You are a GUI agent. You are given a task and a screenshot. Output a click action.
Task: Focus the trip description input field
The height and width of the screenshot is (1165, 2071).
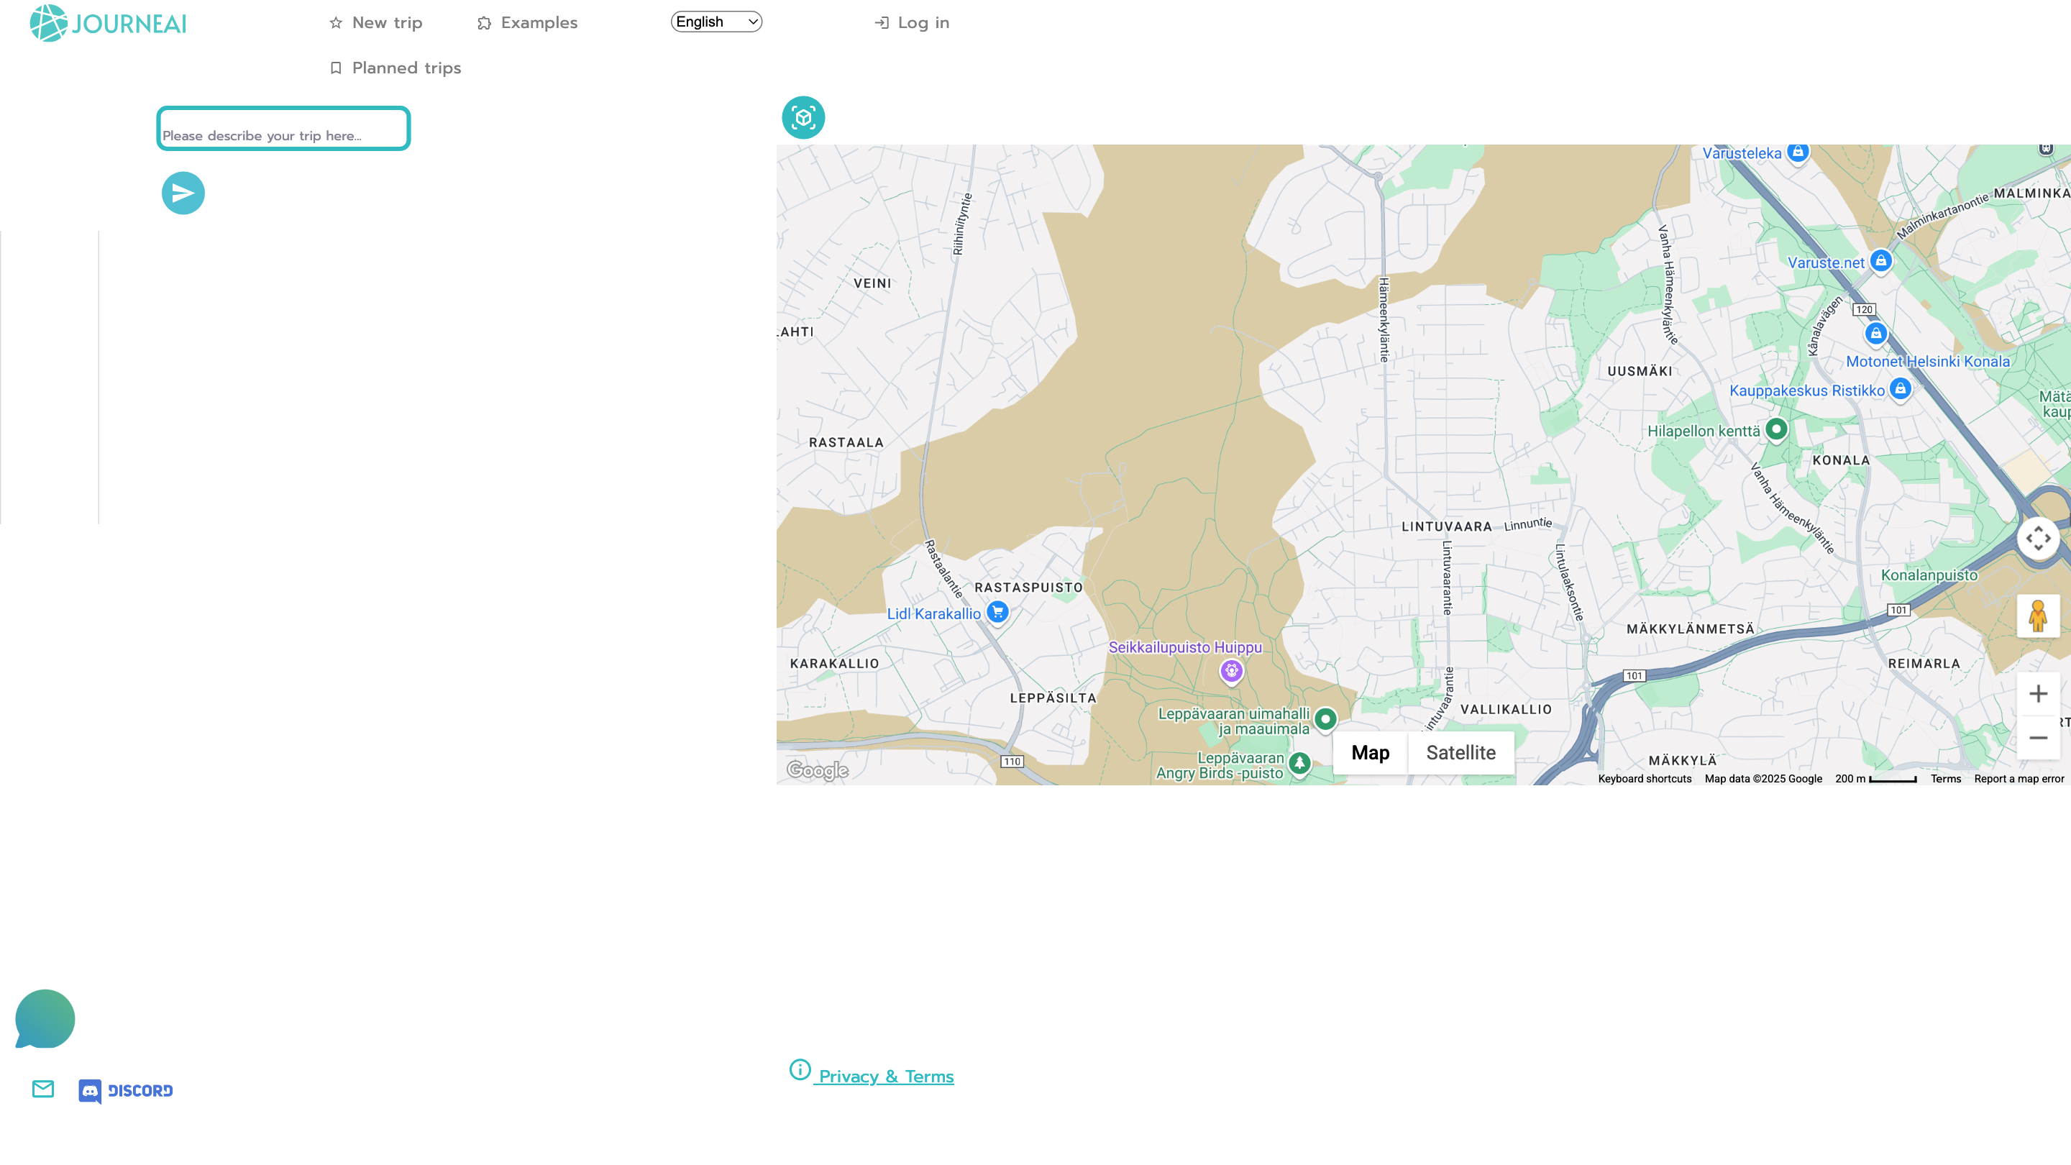pyautogui.click(x=283, y=129)
